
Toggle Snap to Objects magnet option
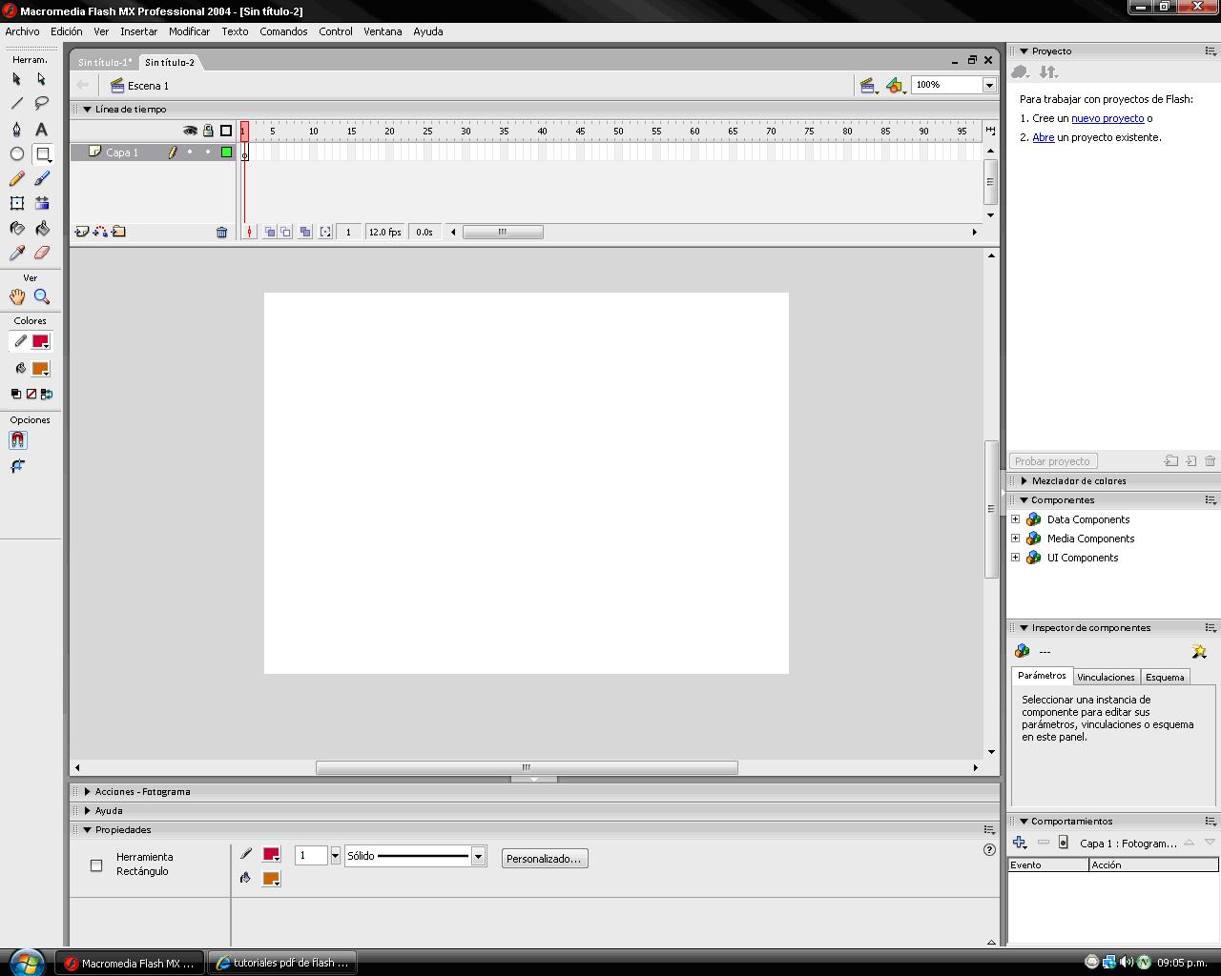(17, 439)
